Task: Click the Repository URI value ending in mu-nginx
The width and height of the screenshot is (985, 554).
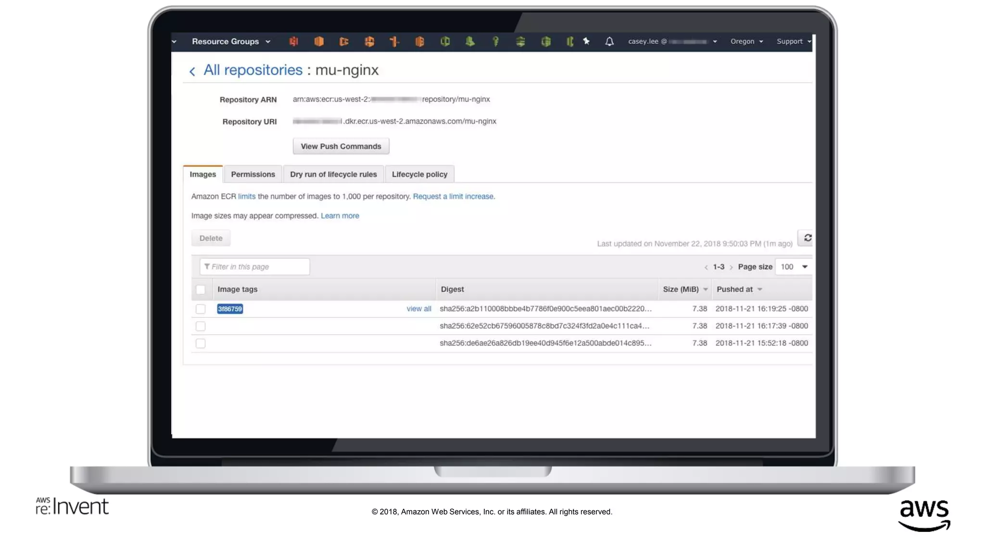Action: 394,121
